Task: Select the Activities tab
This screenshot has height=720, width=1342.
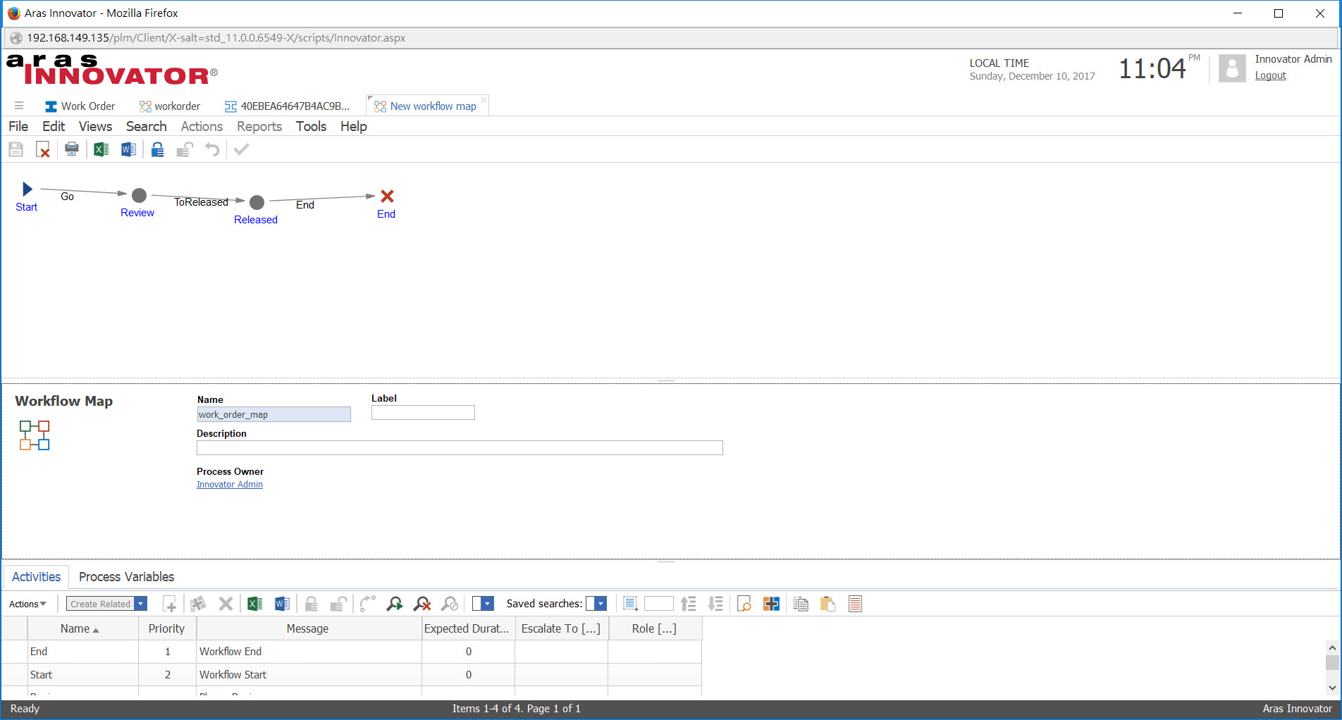Action: (x=36, y=576)
